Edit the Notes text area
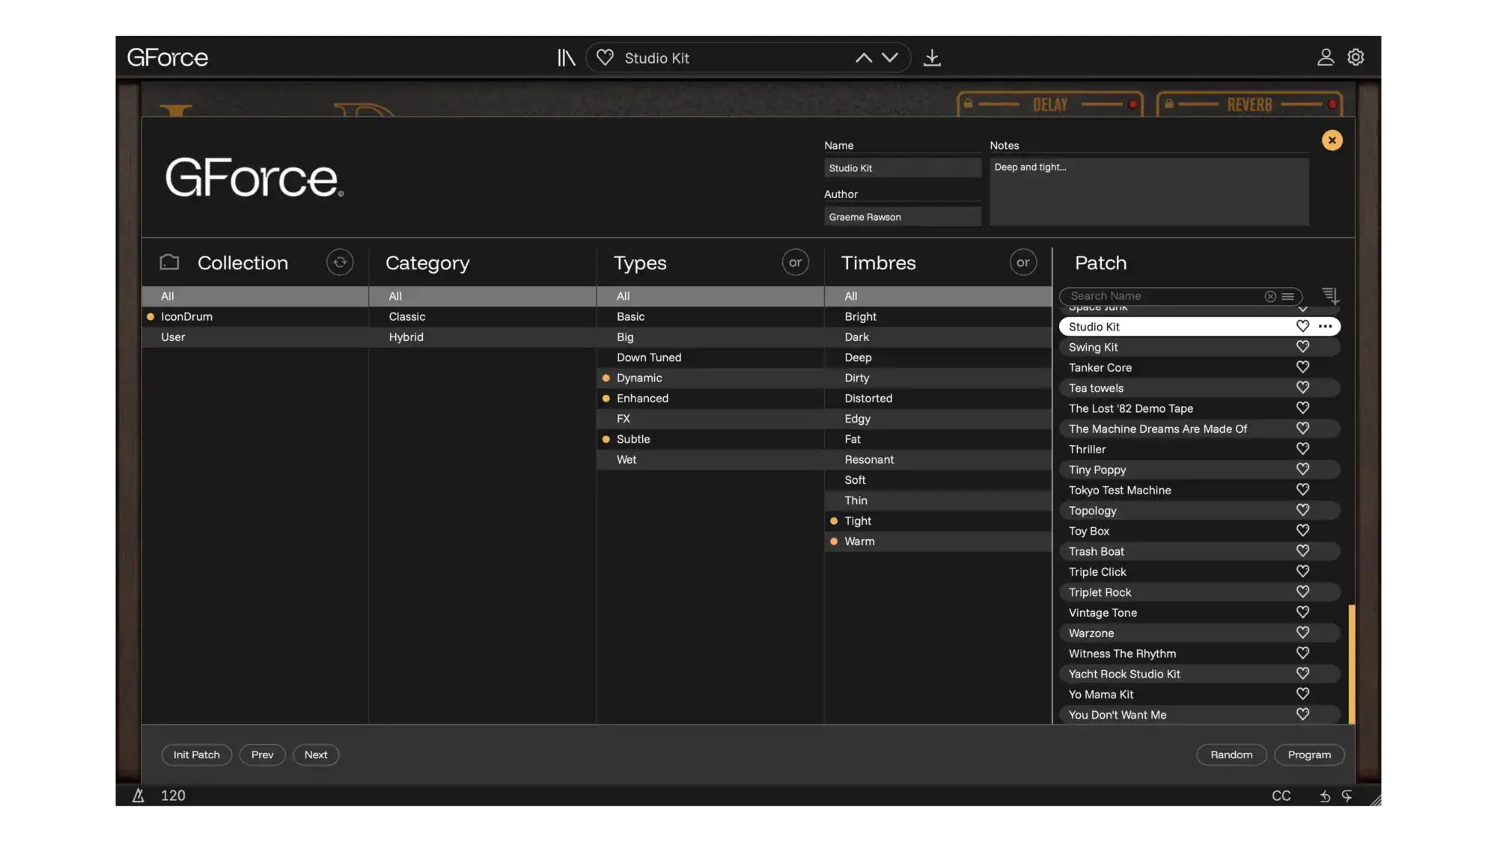Viewport: 1497px width, 842px height. pyautogui.click(x=1149, y=191)
